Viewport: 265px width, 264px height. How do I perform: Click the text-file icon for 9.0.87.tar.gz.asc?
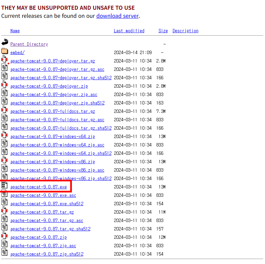click(4, 218)
